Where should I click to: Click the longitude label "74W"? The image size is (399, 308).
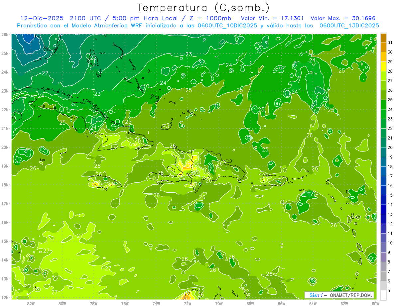point(156,303)
